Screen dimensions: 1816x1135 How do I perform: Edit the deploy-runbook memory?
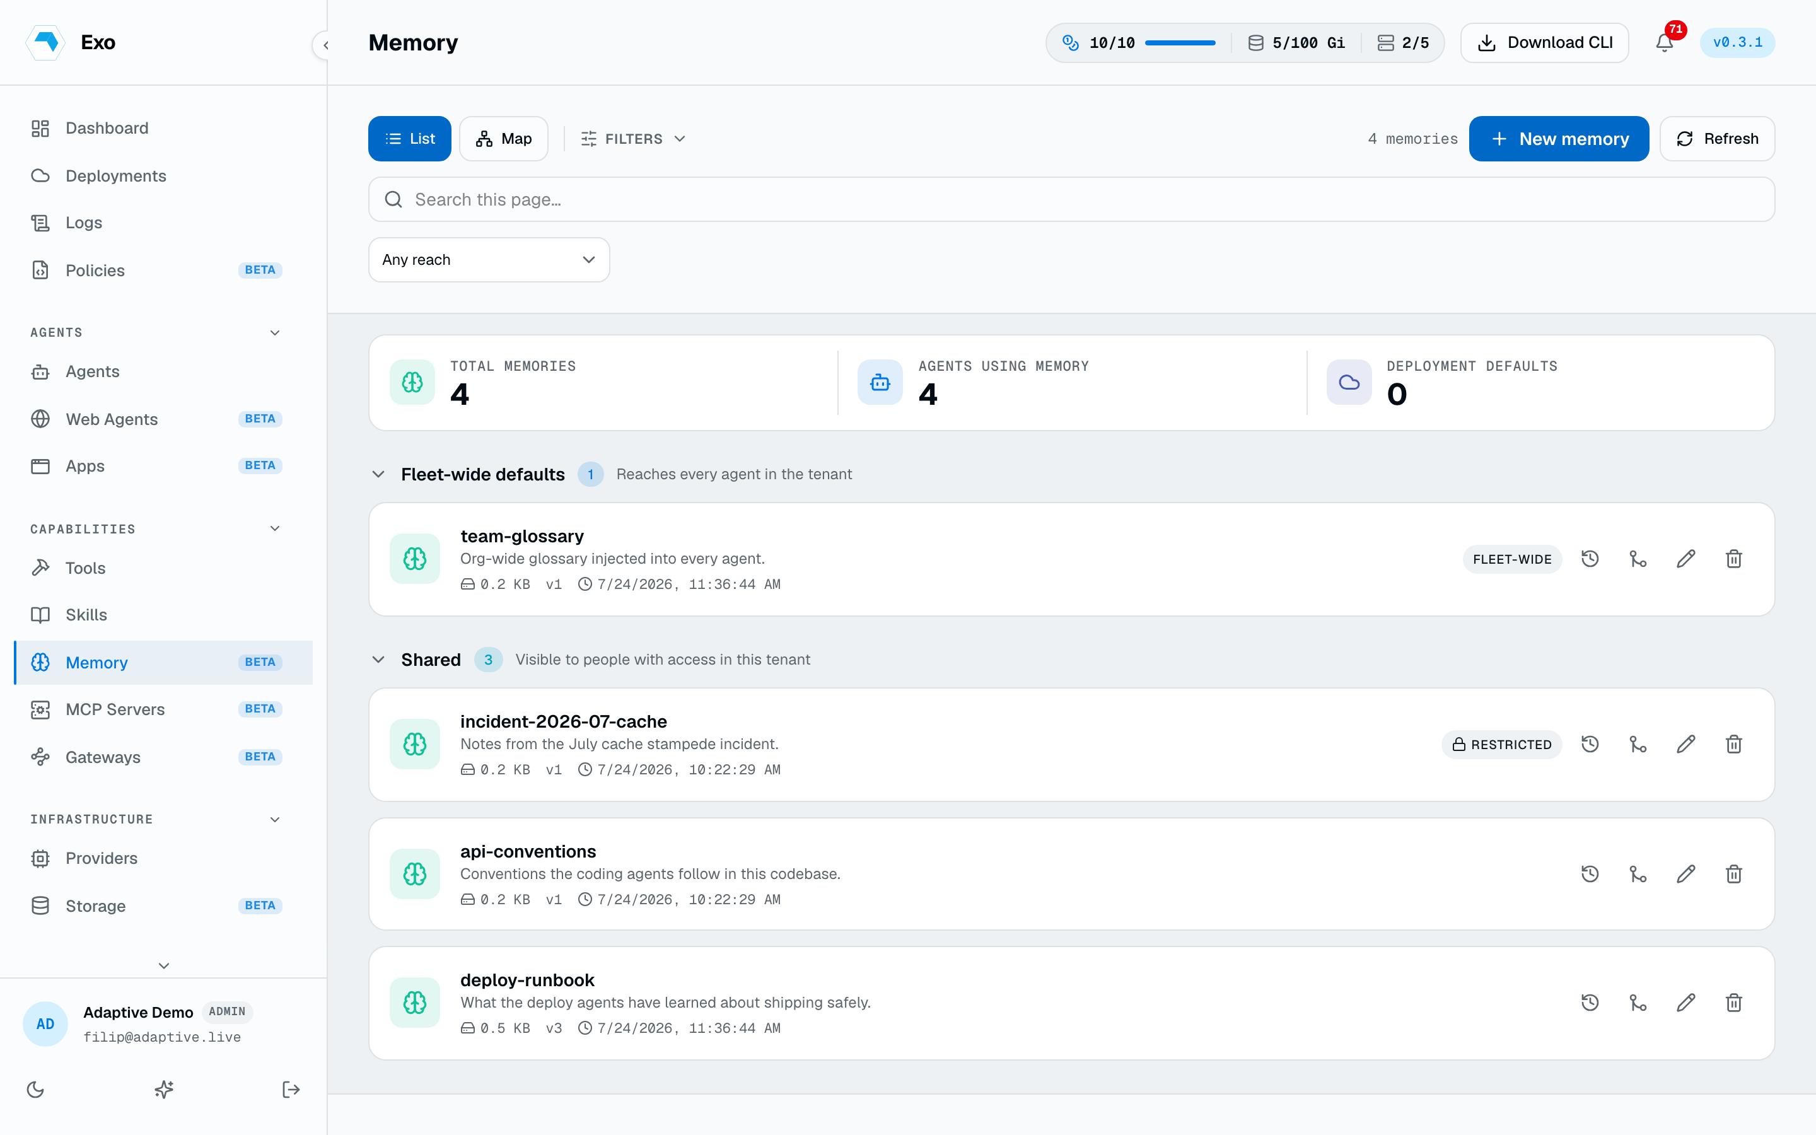pyautogui.click(x=1685, y=1002)
